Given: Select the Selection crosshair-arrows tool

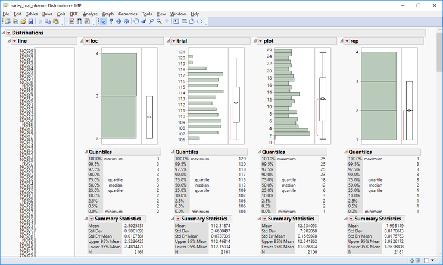Looking at the screenshot, I should click(x=118, y=21).
